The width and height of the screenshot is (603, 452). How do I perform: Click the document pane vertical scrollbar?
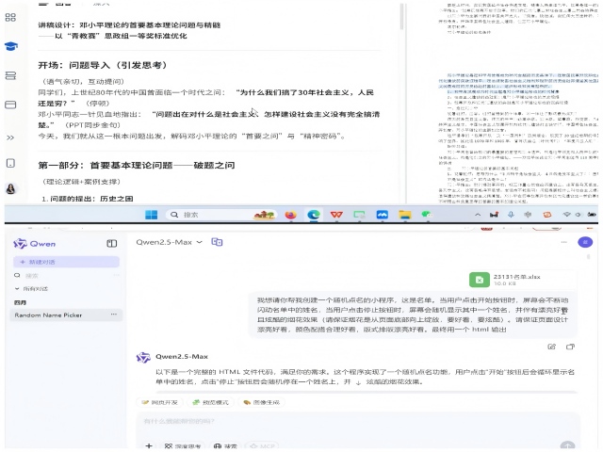click(401, 17)
